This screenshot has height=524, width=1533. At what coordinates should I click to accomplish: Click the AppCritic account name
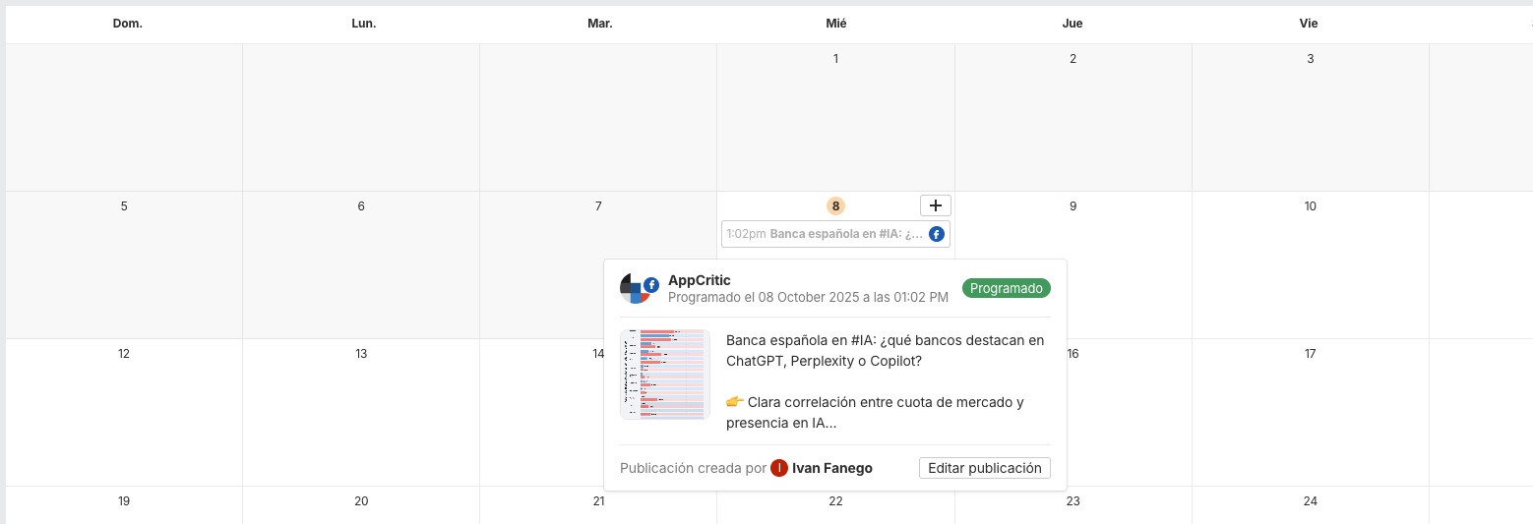tap(699, 280)
